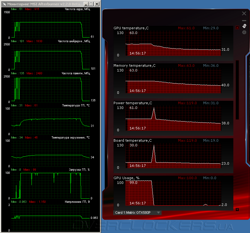
Task: Click the Power temperature,C graph title
Action: click(x=133, y=103)
